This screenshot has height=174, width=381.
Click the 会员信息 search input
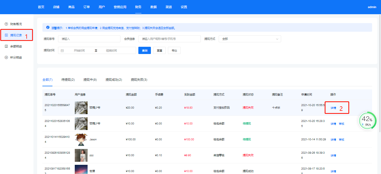coord(169,39)
